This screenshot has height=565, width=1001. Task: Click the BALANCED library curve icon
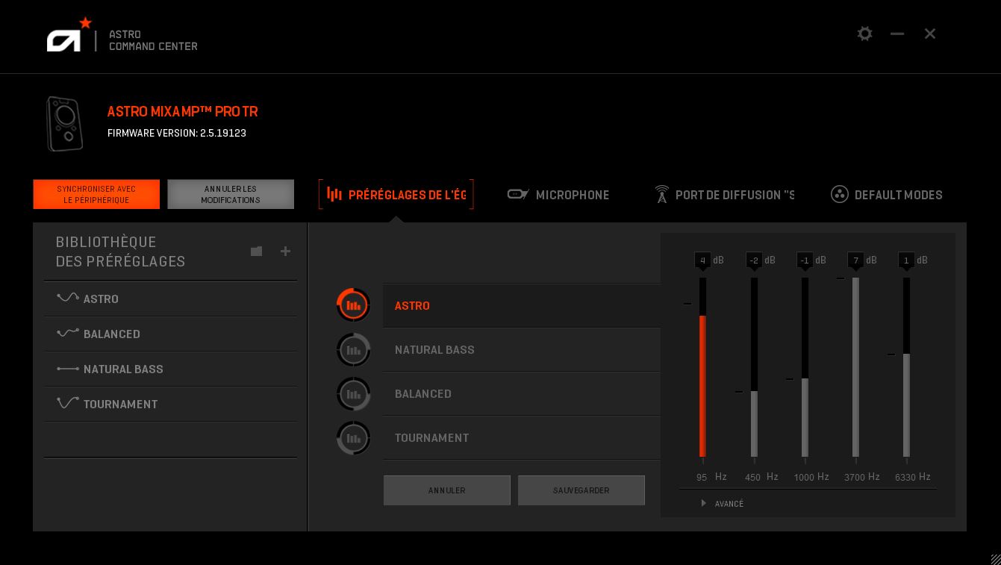(x=68, y=333)
